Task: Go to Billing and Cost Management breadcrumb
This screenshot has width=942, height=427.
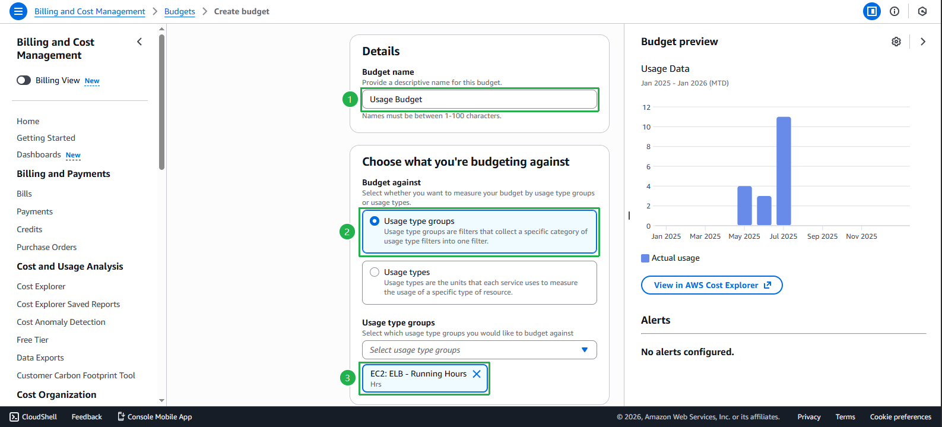Action: (90, 11)
